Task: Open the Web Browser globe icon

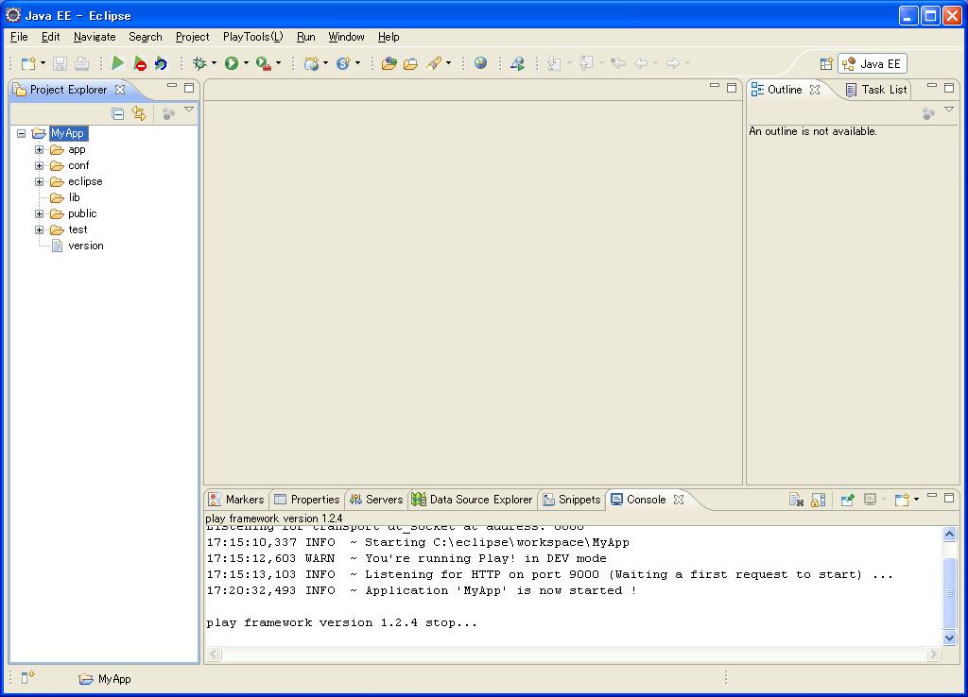Action: [480, 63]
